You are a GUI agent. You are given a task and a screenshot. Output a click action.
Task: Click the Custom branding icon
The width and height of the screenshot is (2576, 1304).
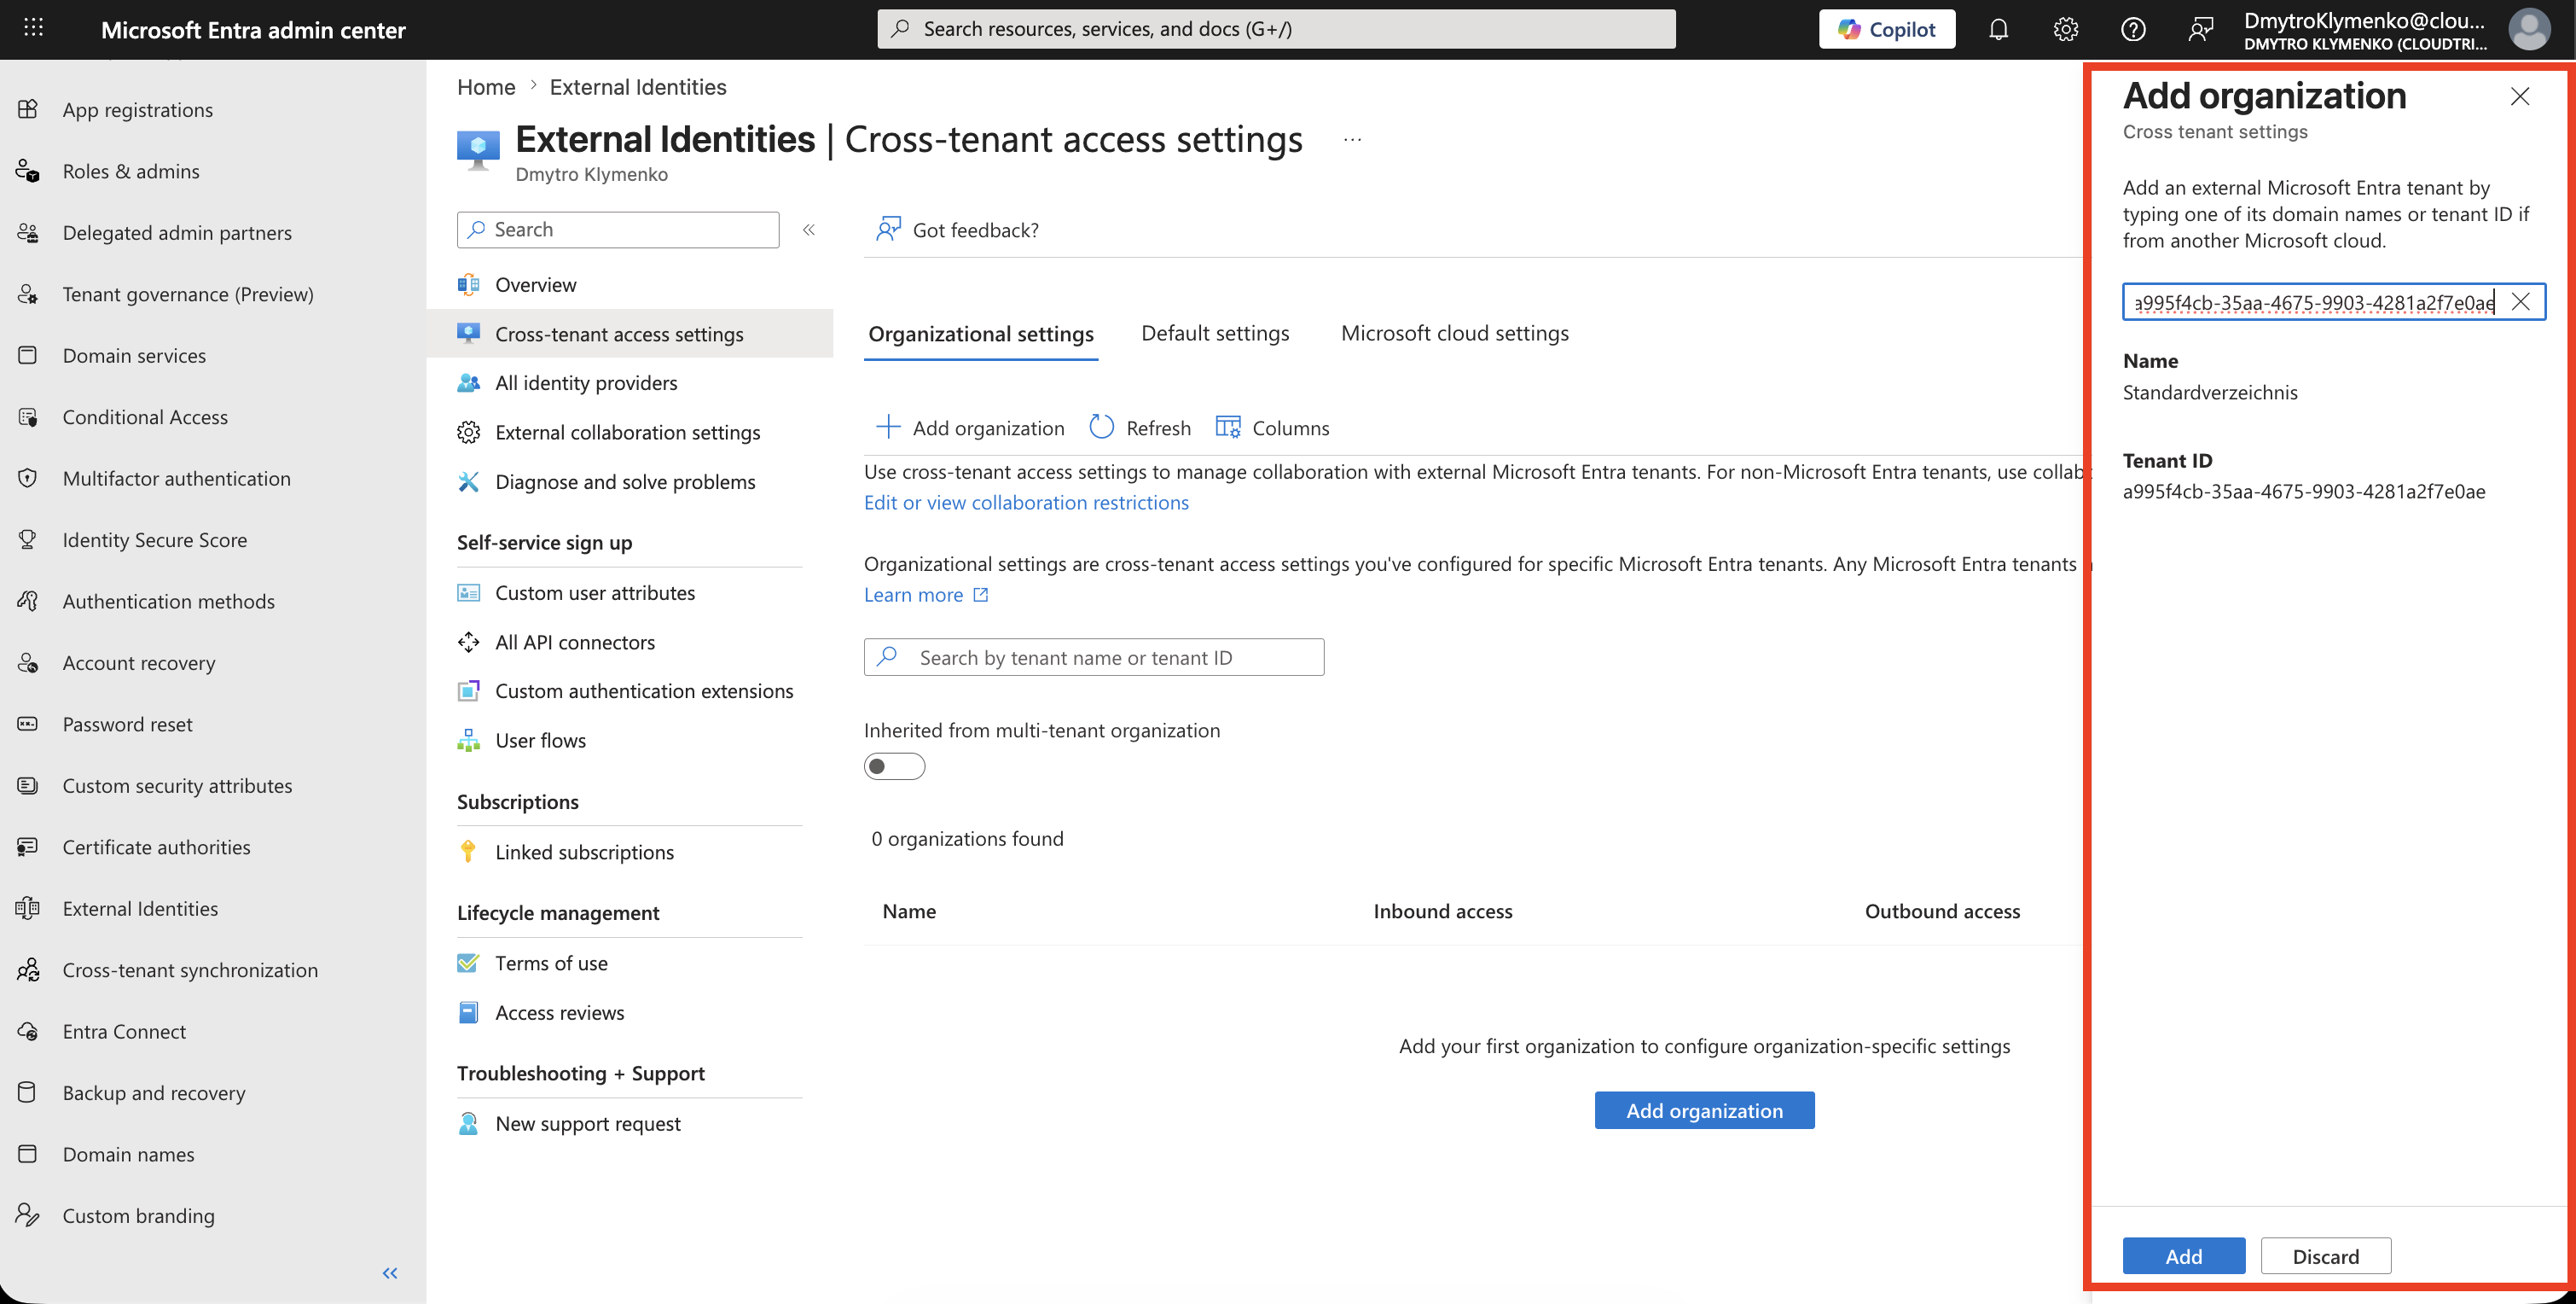[28, 1215]
